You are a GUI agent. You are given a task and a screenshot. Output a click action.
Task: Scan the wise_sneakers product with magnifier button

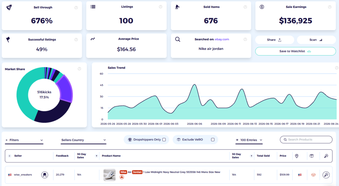[x=326, y=174]
